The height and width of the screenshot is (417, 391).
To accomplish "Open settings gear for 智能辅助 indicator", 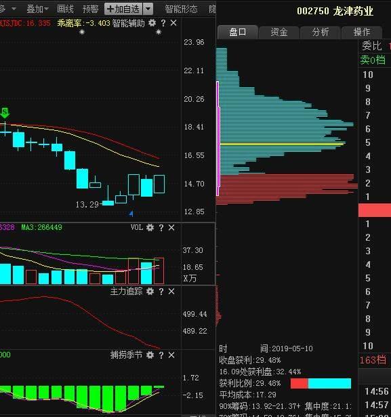I will [152, 23].
